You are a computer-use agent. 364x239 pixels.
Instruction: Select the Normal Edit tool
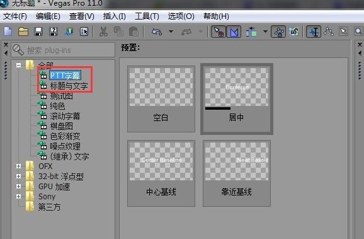click(314, 32)
